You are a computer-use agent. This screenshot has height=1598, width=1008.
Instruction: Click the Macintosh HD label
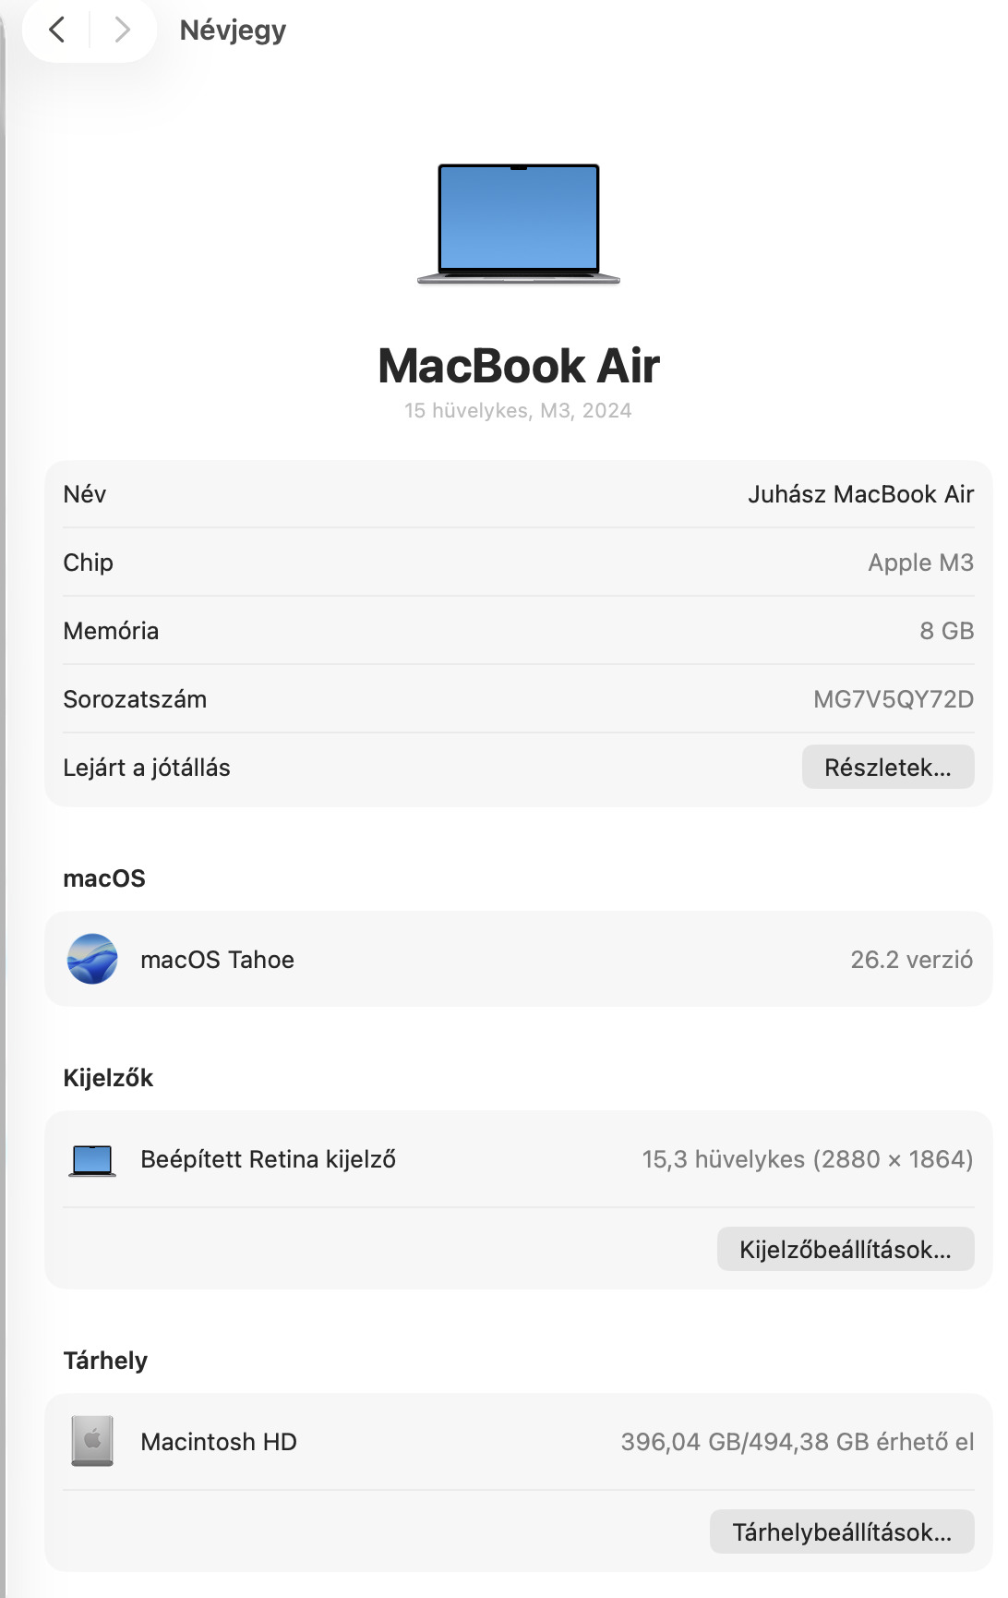[219, 1442]
